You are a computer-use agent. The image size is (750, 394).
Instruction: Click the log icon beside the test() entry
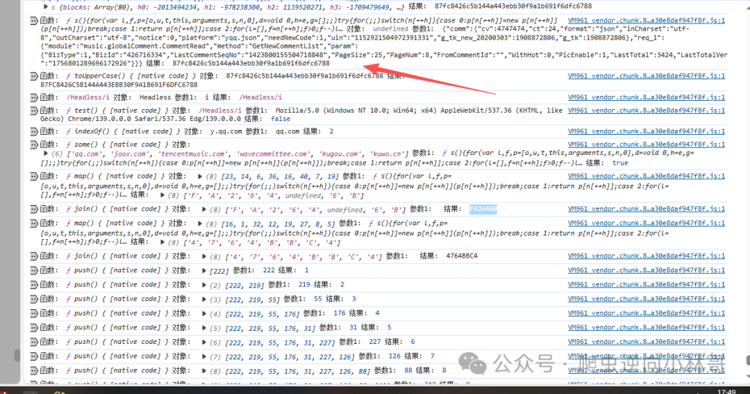pos(34,110)
